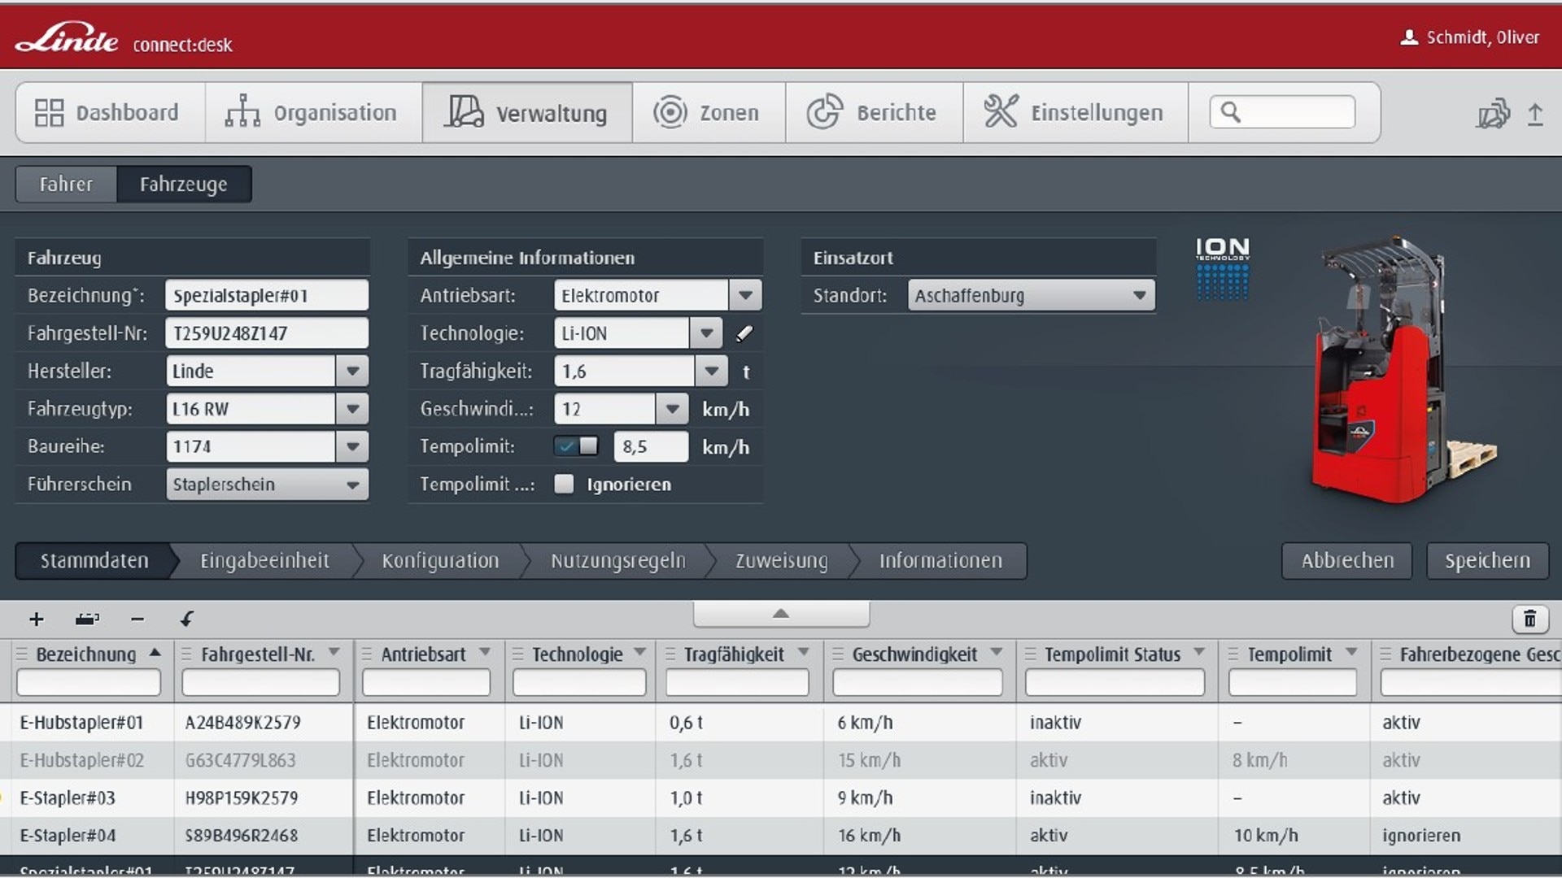This screenshot has height=878, width=1562.
Task: Select the Konfiguration step
Action: [x=440, y=560]
